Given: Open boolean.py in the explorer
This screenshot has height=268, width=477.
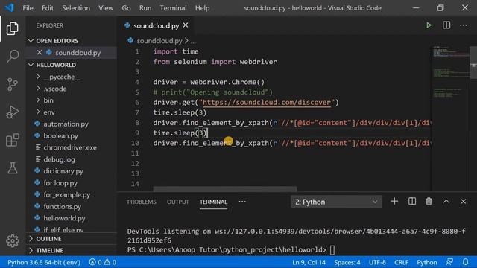Looking at the screenshot, I should pyautogui.click(x=60, y=135).
